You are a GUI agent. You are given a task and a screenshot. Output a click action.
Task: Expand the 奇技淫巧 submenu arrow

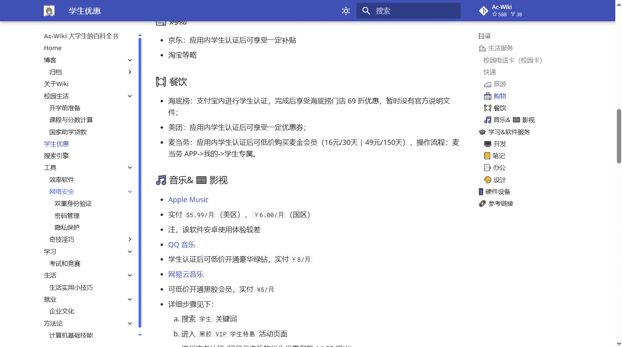(x=130, y=239)
